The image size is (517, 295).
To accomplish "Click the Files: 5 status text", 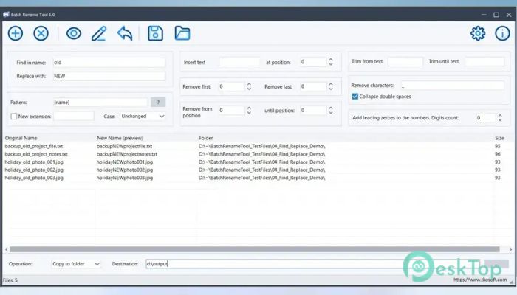I will (x=10, y=280).
